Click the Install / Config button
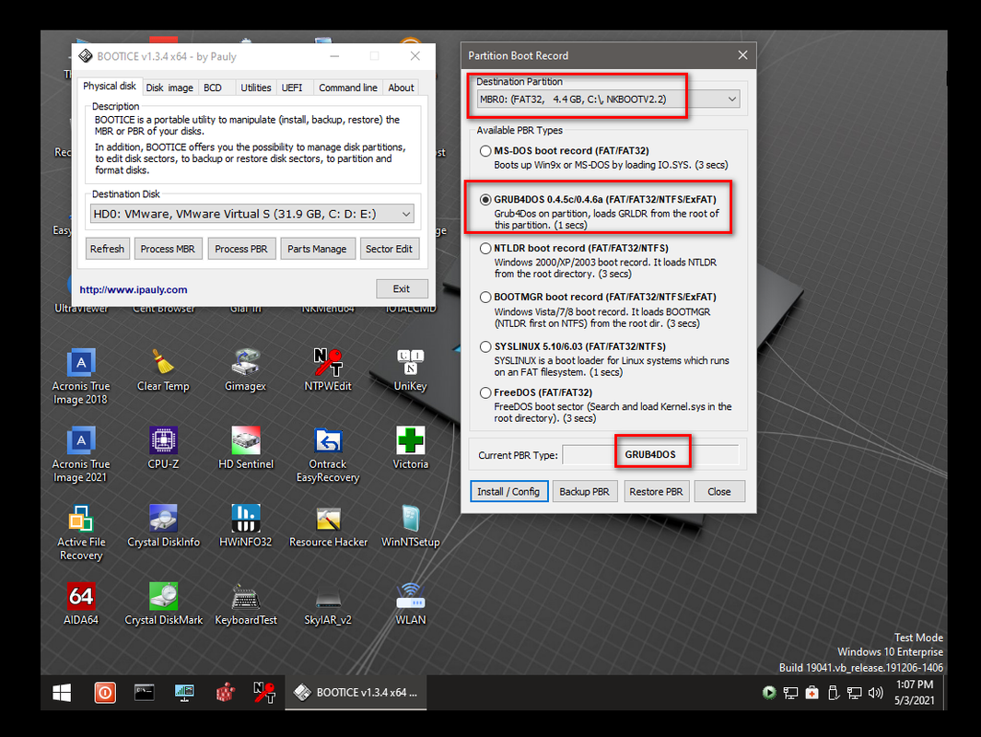The image size is (981, 737). (508, 492)
